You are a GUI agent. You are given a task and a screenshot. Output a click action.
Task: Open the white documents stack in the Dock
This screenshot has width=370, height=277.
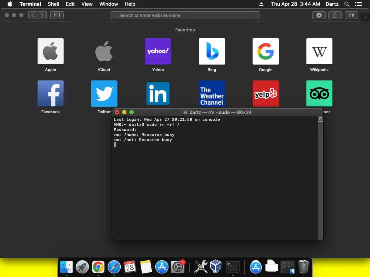tap(271, 266)
